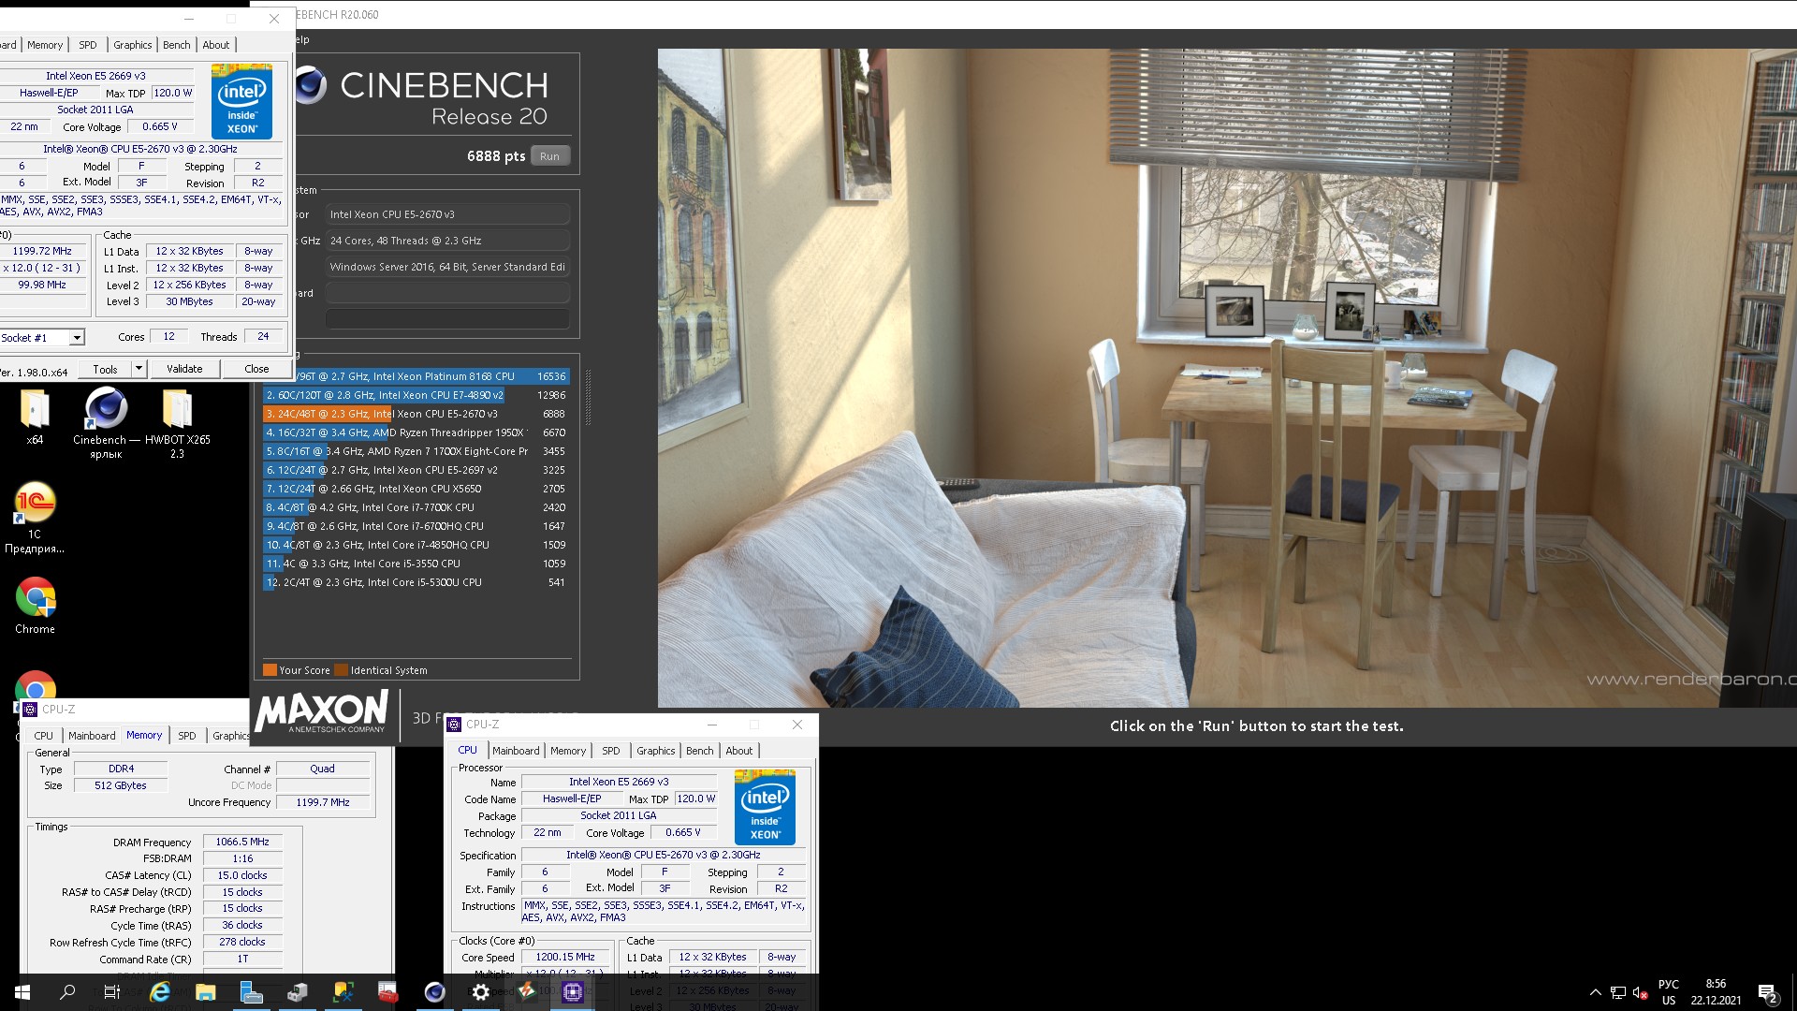Open the About tab in bottom-center CPU-Z
The image size is (1797, 1011).
coord(738,751)
